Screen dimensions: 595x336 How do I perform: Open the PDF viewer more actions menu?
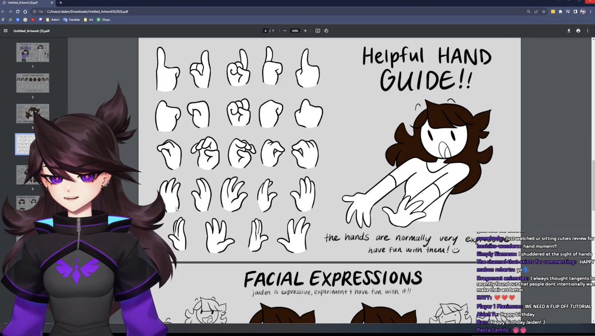click(588, 31)
